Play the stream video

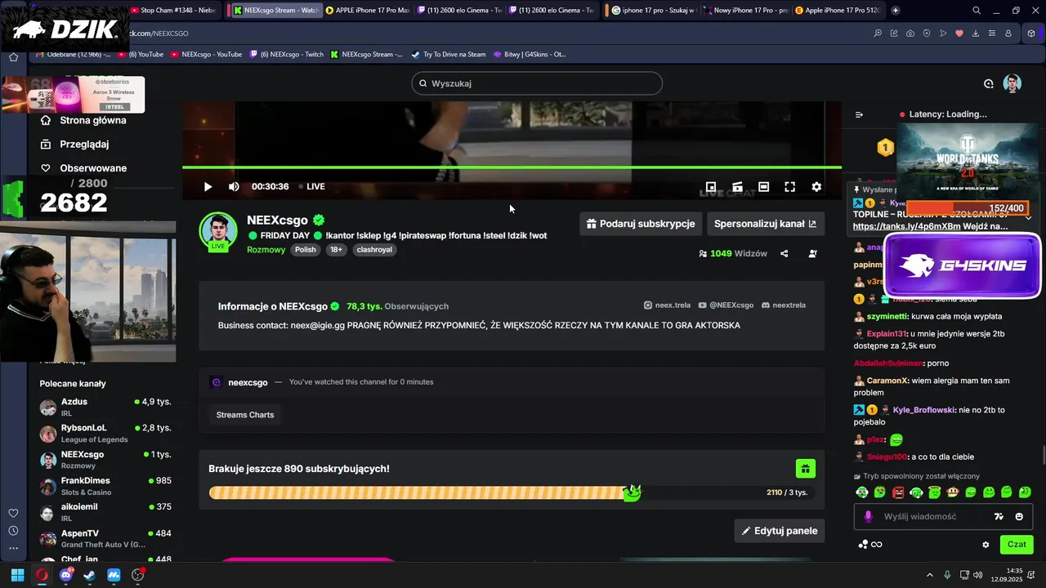pyautogui.click(x=208, y=187)
